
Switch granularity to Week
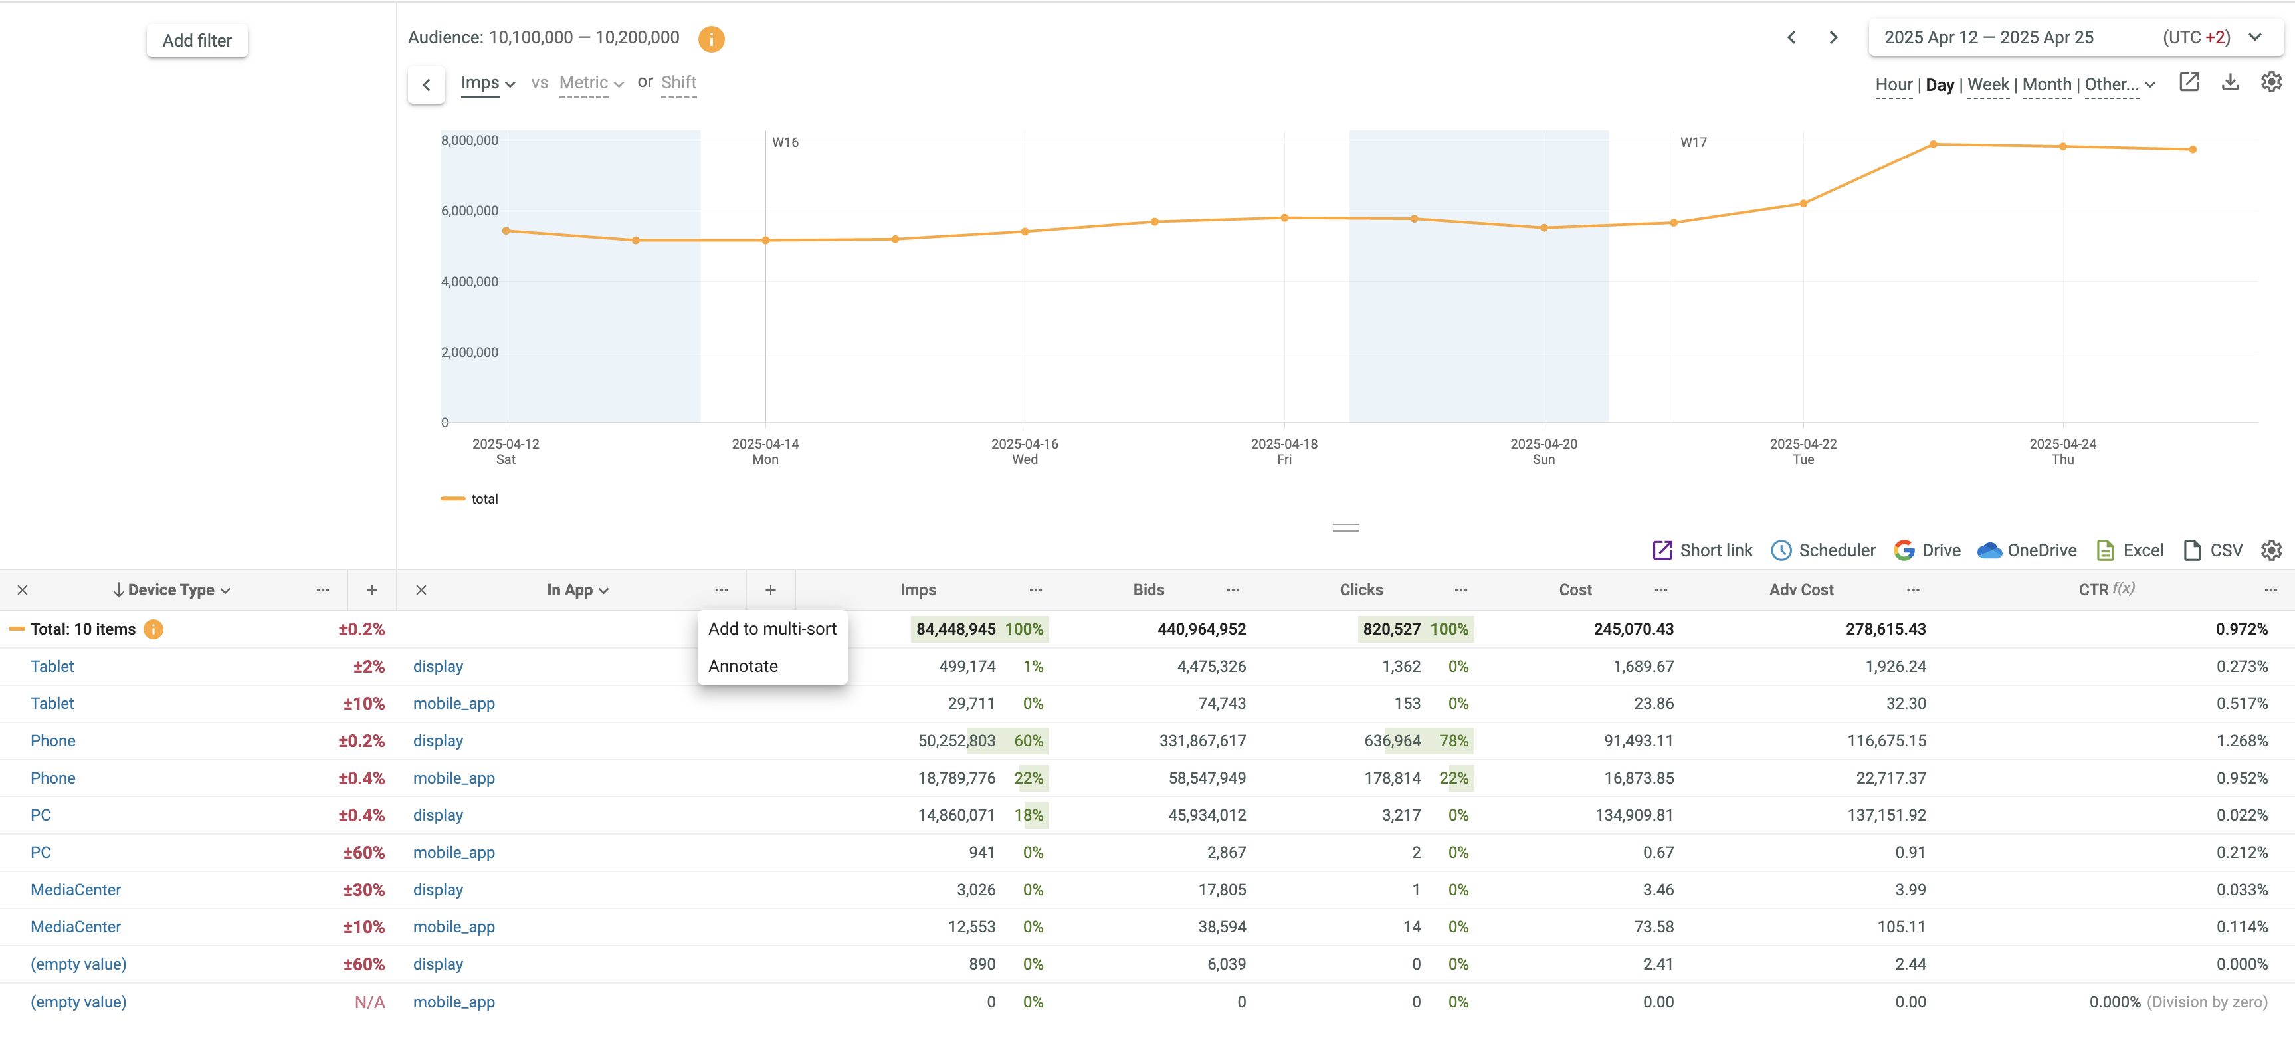[1987, 84]
